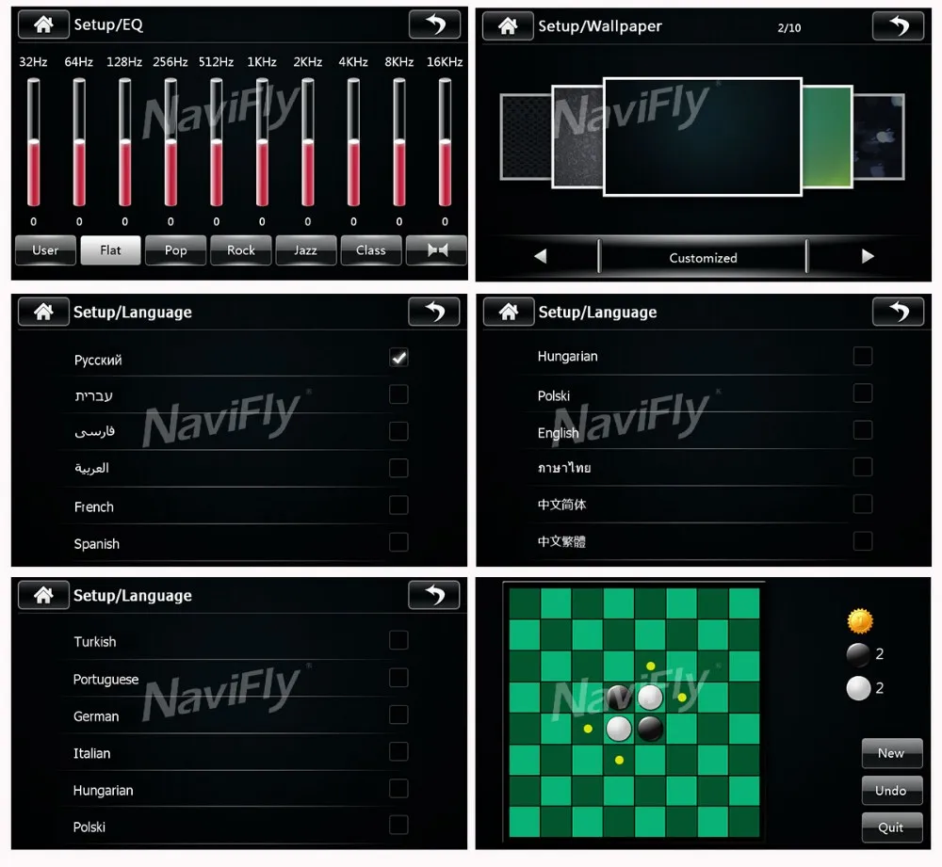Image resolution: width=942 pixels, height=867 pixels.
Task: Go back from the Setup/Wallpaper screen
Action: [898, 25]
